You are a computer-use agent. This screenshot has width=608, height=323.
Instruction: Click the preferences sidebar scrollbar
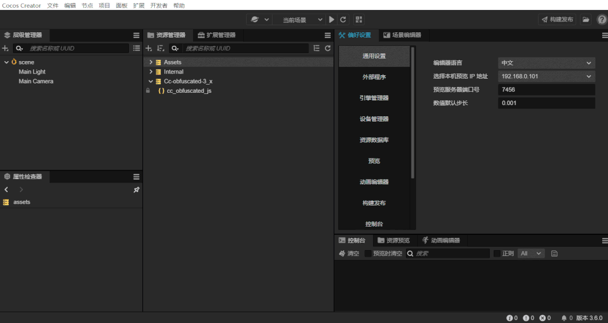[x=413, y=113]
